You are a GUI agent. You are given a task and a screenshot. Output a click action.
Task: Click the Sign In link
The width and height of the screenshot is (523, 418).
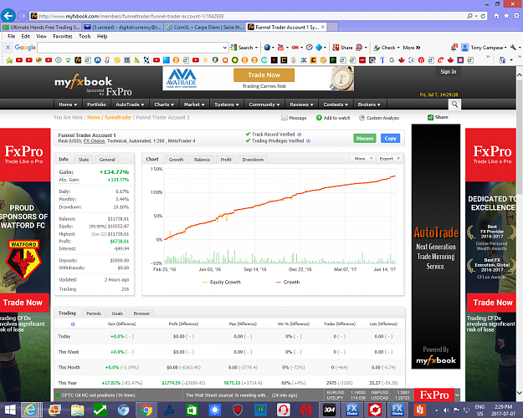[449, 72]
